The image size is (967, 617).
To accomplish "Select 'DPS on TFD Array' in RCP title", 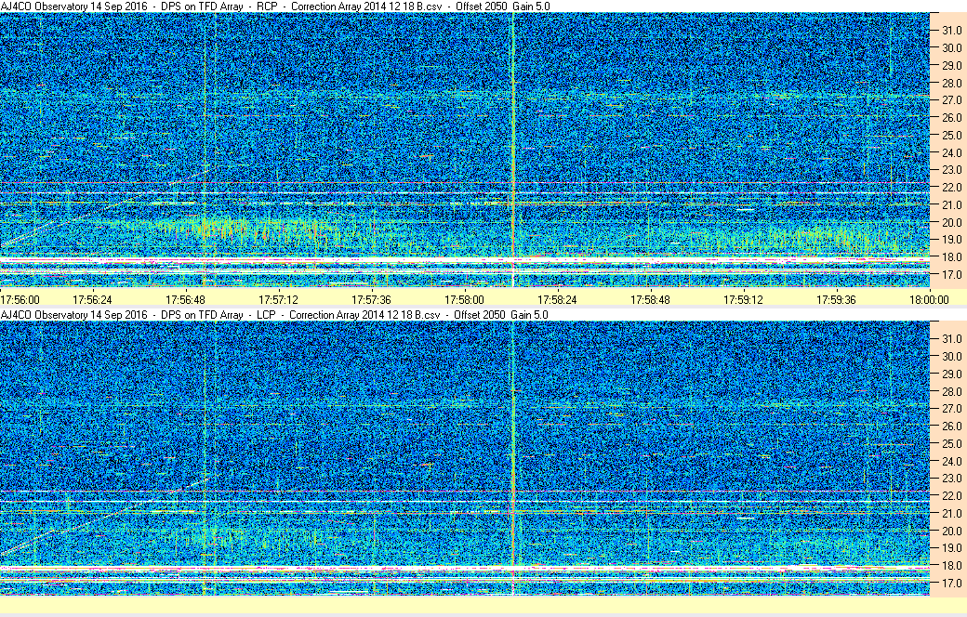I will (x=202, y=7).
